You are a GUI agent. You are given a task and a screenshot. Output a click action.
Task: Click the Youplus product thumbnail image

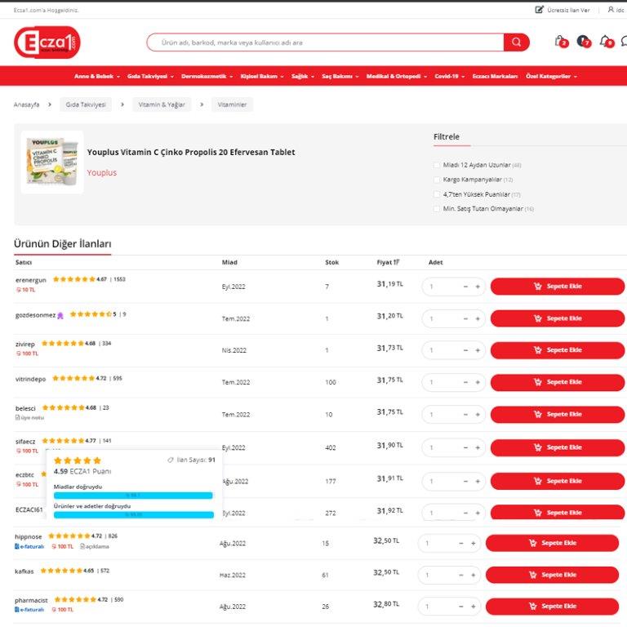click(x=52, y=162)
